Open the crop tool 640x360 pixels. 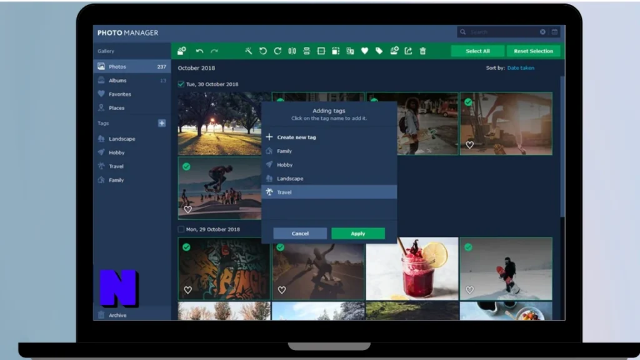click(x=336, y=51)
